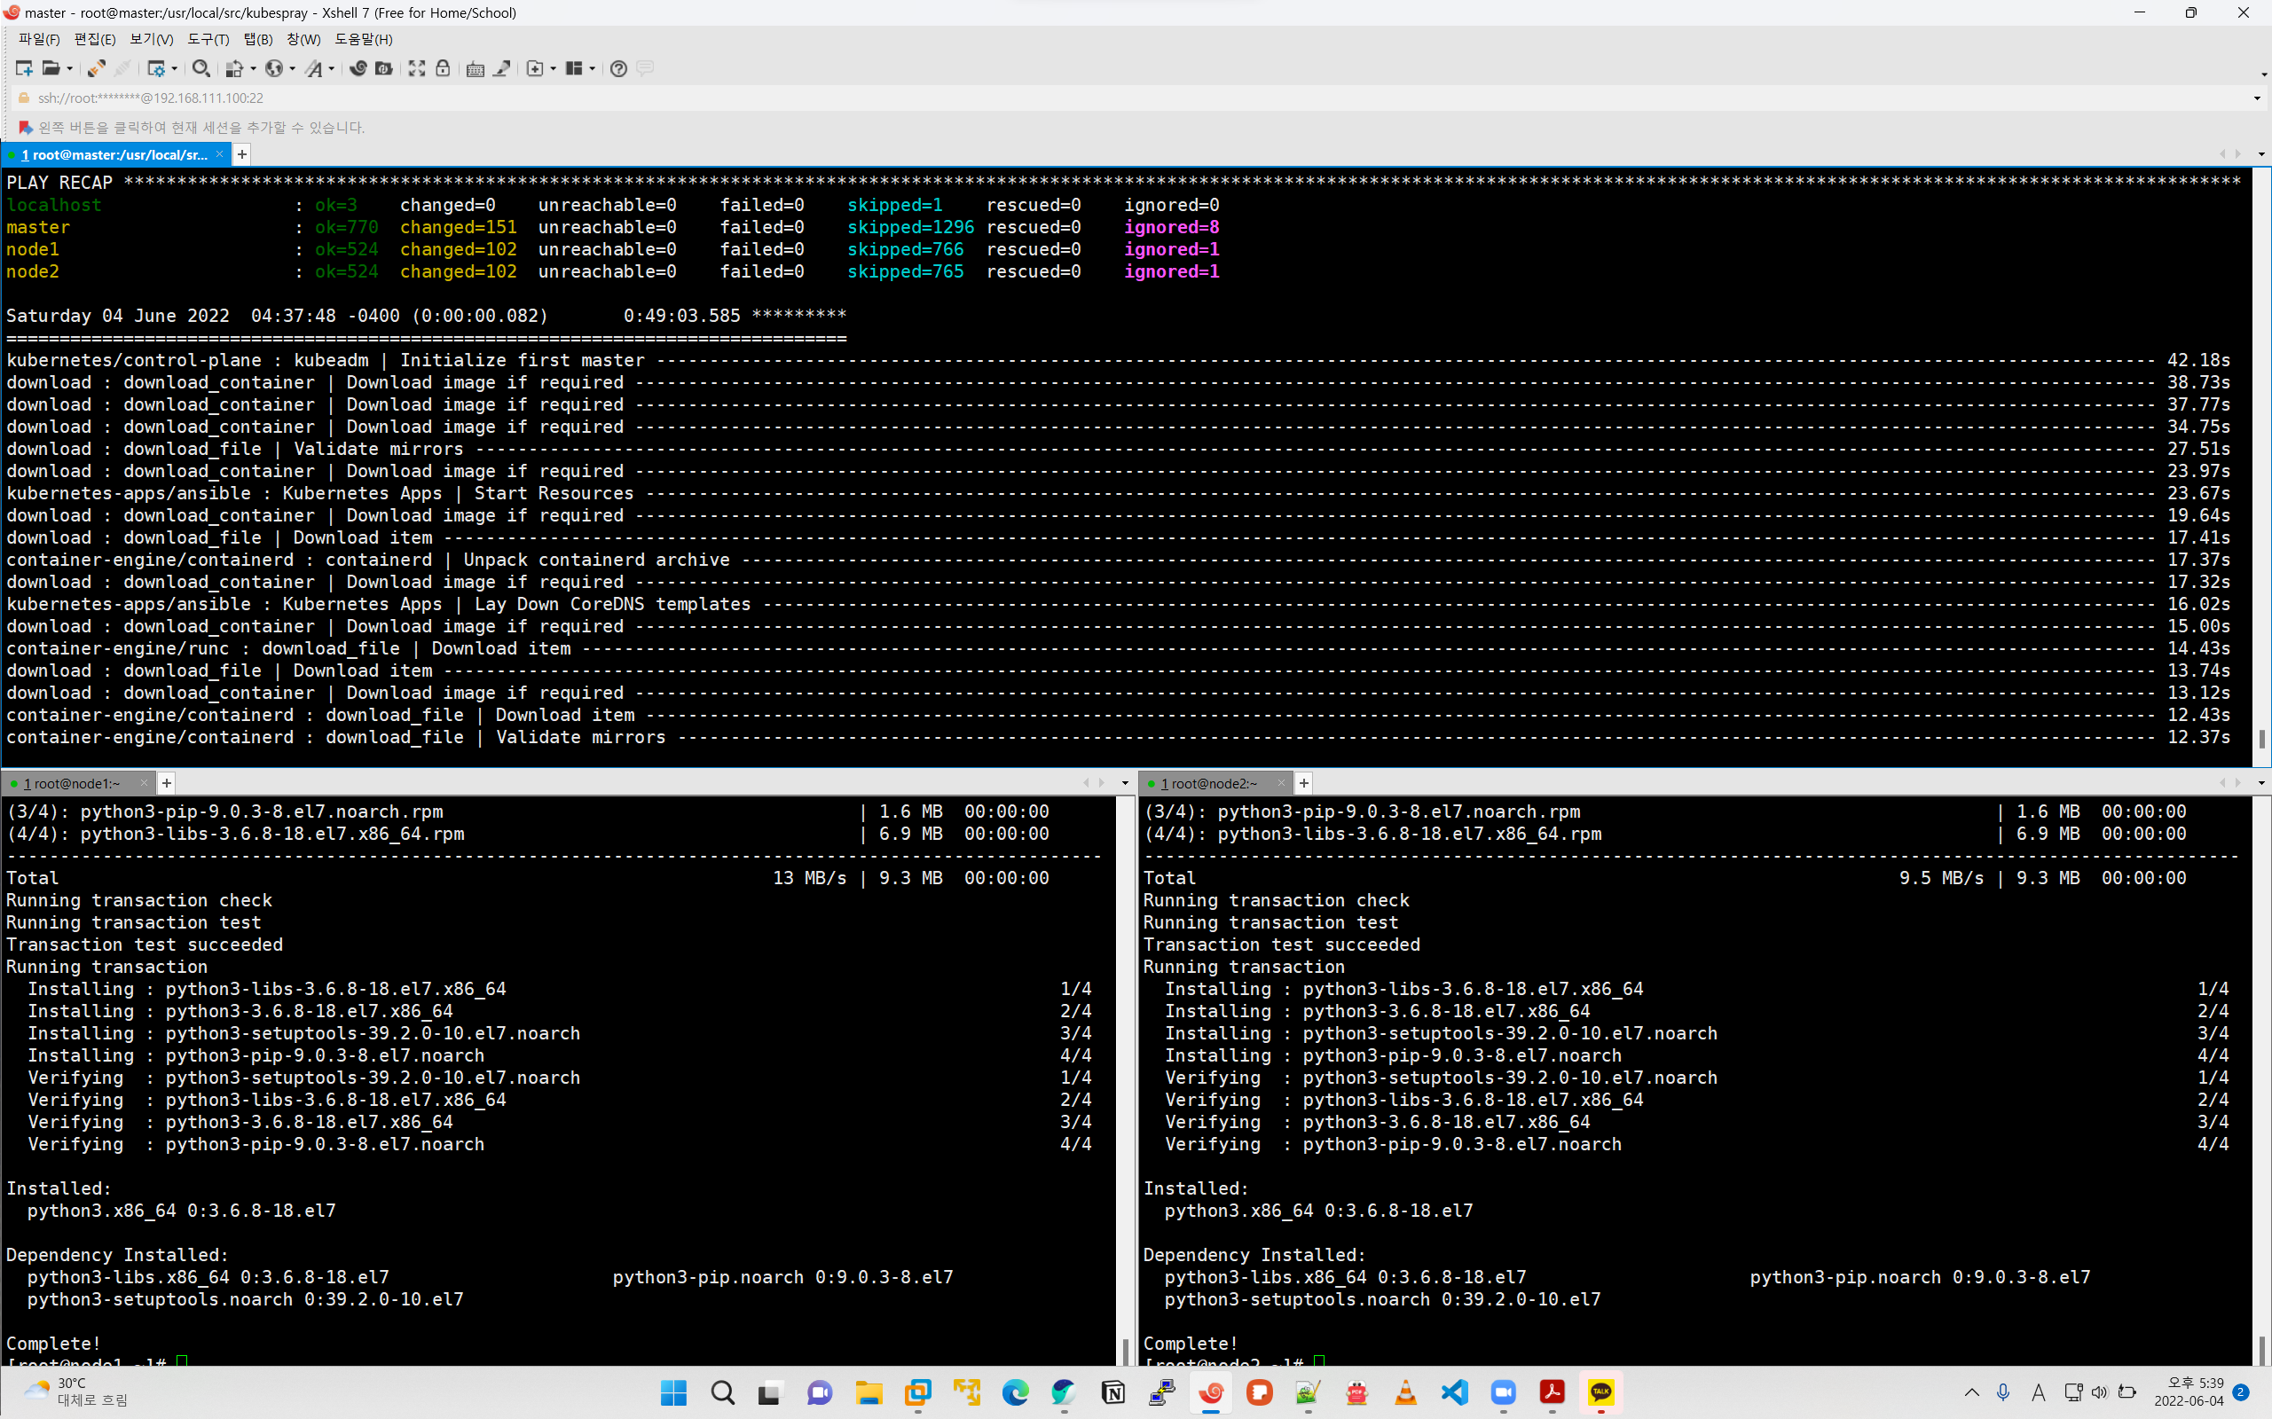The width and height of the screenshot is (2272, 1419).
Task: Expand the address bar dropdown arrow
Action: (2257, 98)
